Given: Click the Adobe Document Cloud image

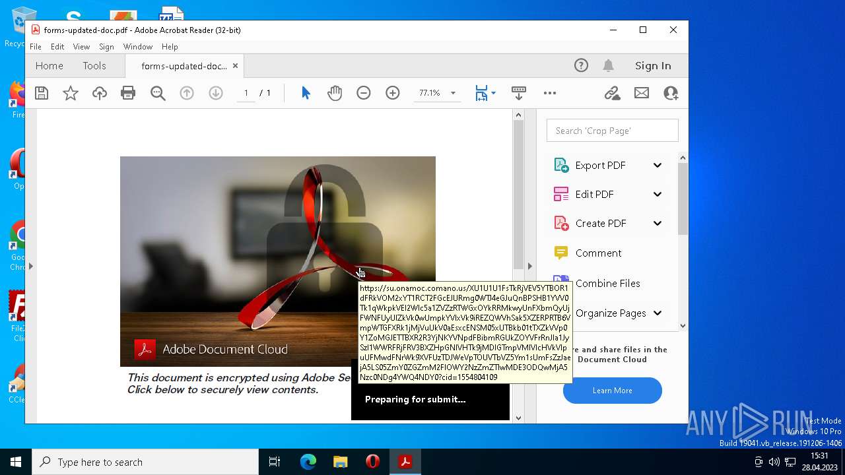Looking at the screenshot, I should pyautogui.click(x=277, y=261).
